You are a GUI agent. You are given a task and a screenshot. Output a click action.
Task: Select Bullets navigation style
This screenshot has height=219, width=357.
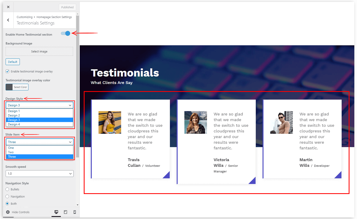[x=8, y=189]
